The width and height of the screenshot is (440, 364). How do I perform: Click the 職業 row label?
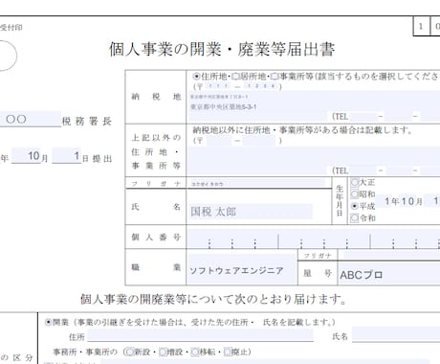click(x=156, y=267)
